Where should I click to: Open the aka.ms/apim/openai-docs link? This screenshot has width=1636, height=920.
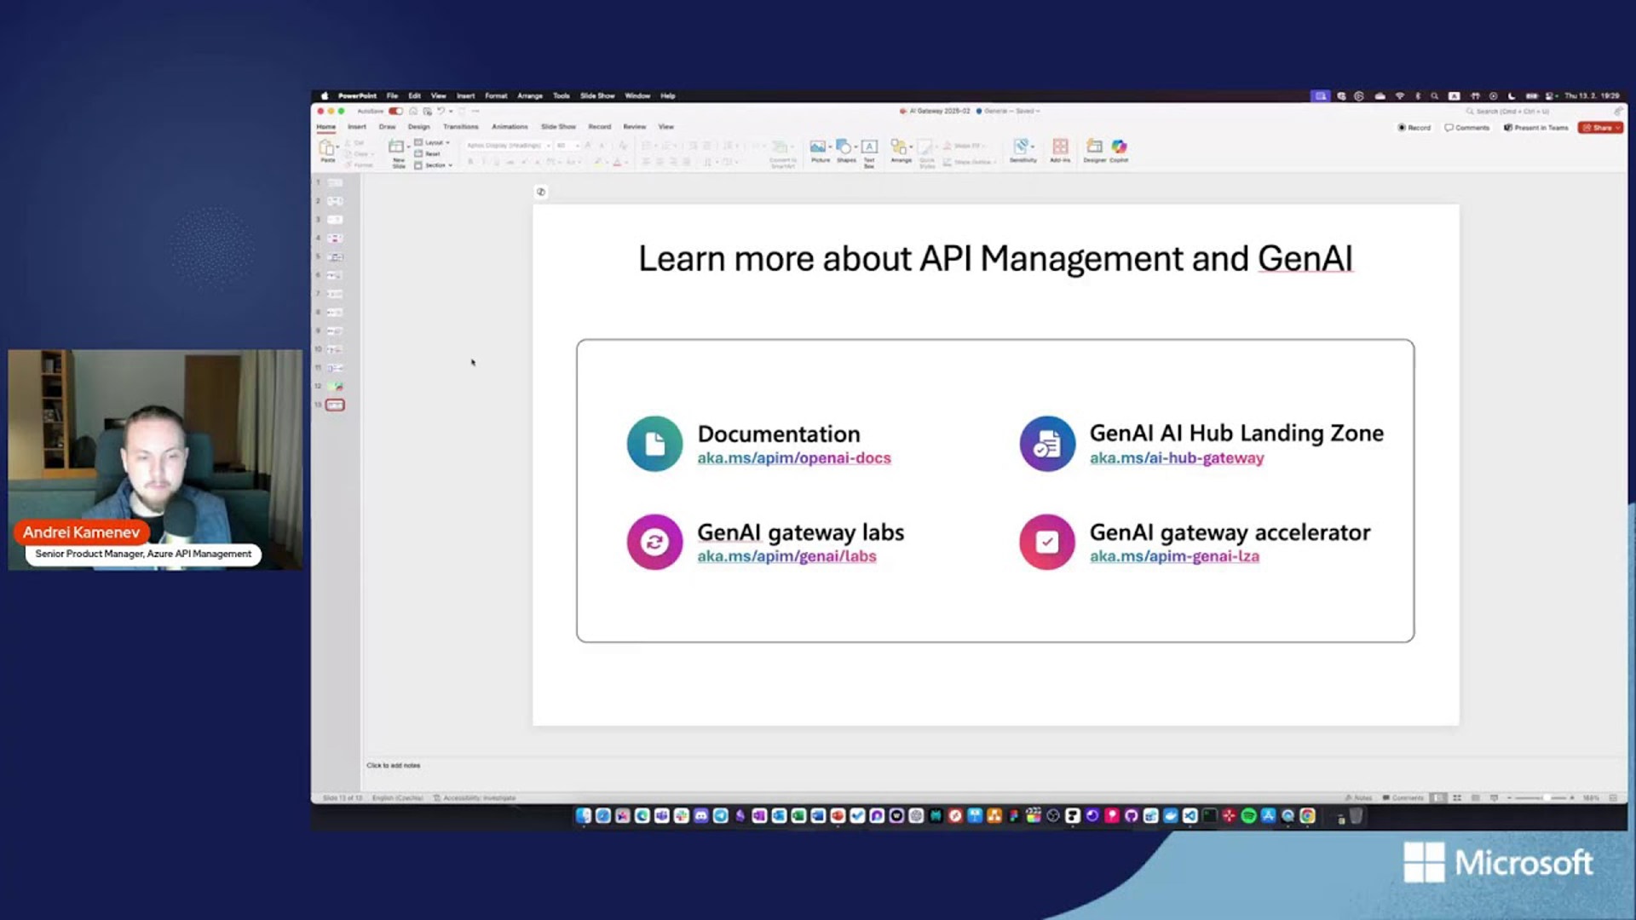(793, 458)
